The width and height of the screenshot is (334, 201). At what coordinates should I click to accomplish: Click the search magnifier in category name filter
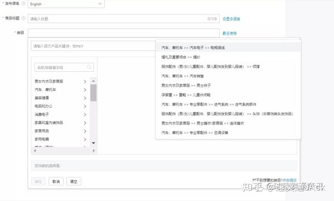89,67
